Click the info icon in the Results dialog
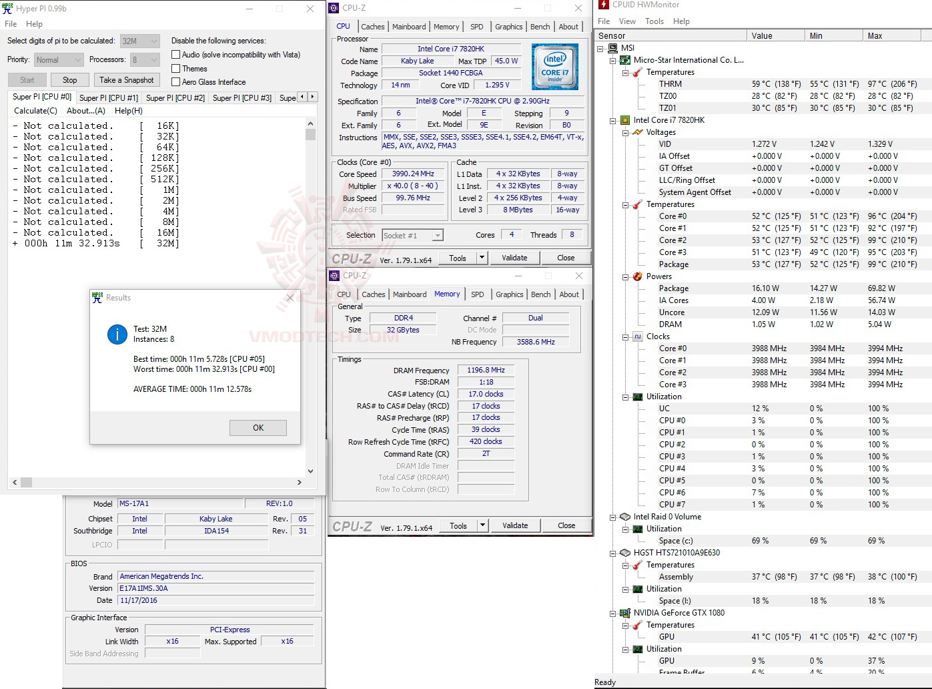The image size is (932, 689). (117, 334)
